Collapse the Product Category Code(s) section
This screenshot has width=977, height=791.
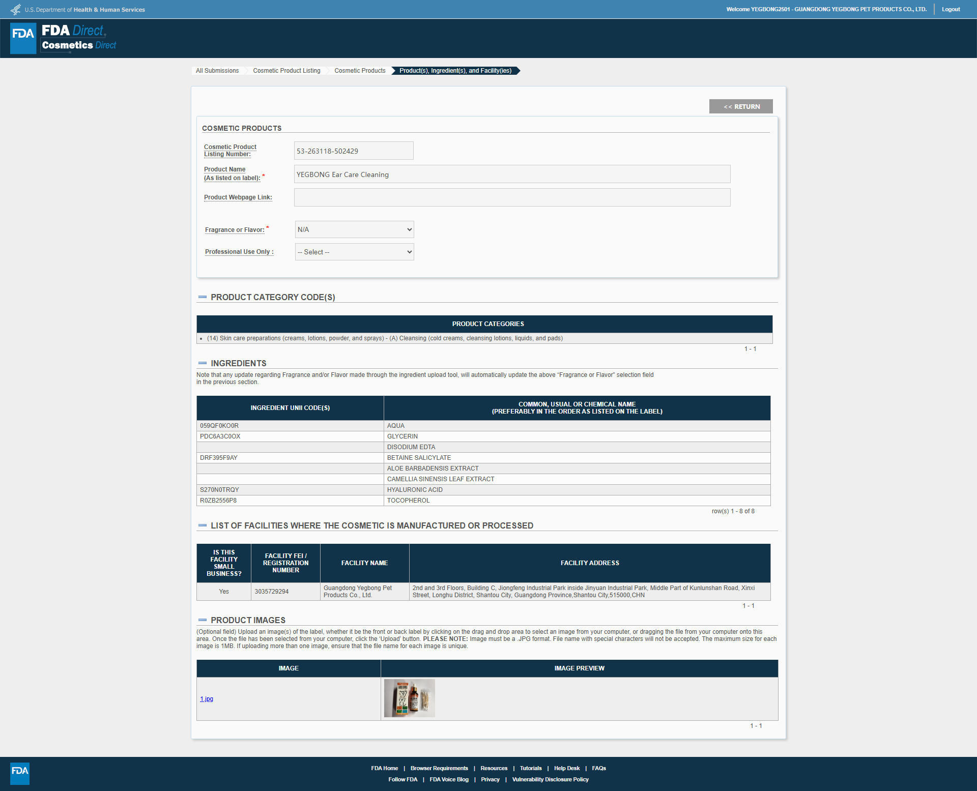click(x=203, y=297)
